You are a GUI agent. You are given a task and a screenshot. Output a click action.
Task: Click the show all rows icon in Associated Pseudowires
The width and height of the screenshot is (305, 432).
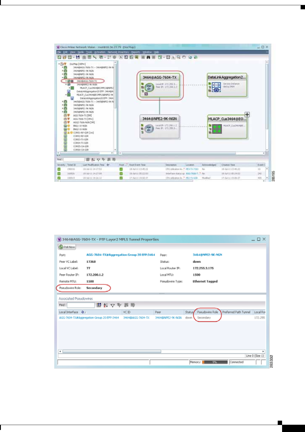[x=126, y=305]
